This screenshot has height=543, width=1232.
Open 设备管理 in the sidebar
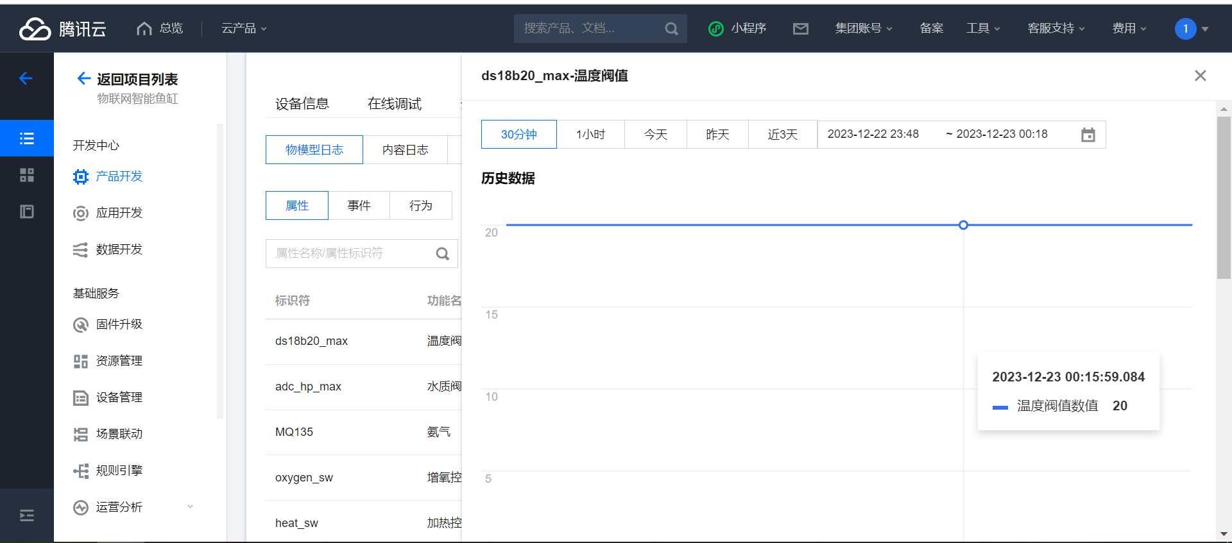point(119,397)
